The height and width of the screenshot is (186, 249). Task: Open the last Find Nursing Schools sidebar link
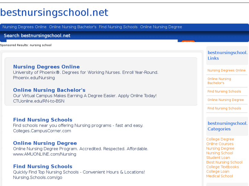click(224, 108)
